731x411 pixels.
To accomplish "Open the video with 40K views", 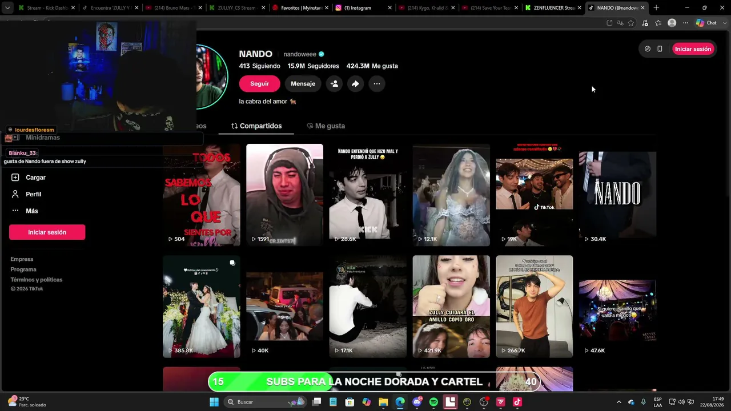I will tap(284, 307).
